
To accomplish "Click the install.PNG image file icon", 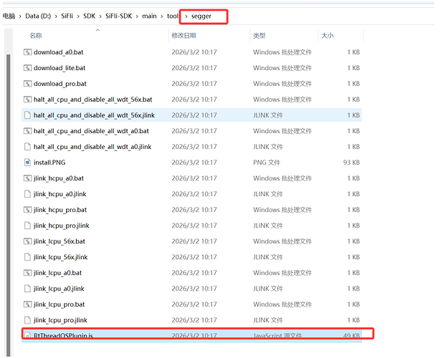I will (x=27, y=163).
